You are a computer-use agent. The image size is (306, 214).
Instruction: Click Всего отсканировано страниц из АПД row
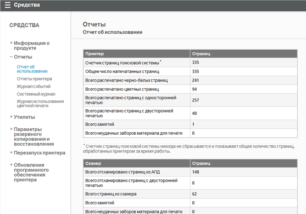click(x=122, y=172)
